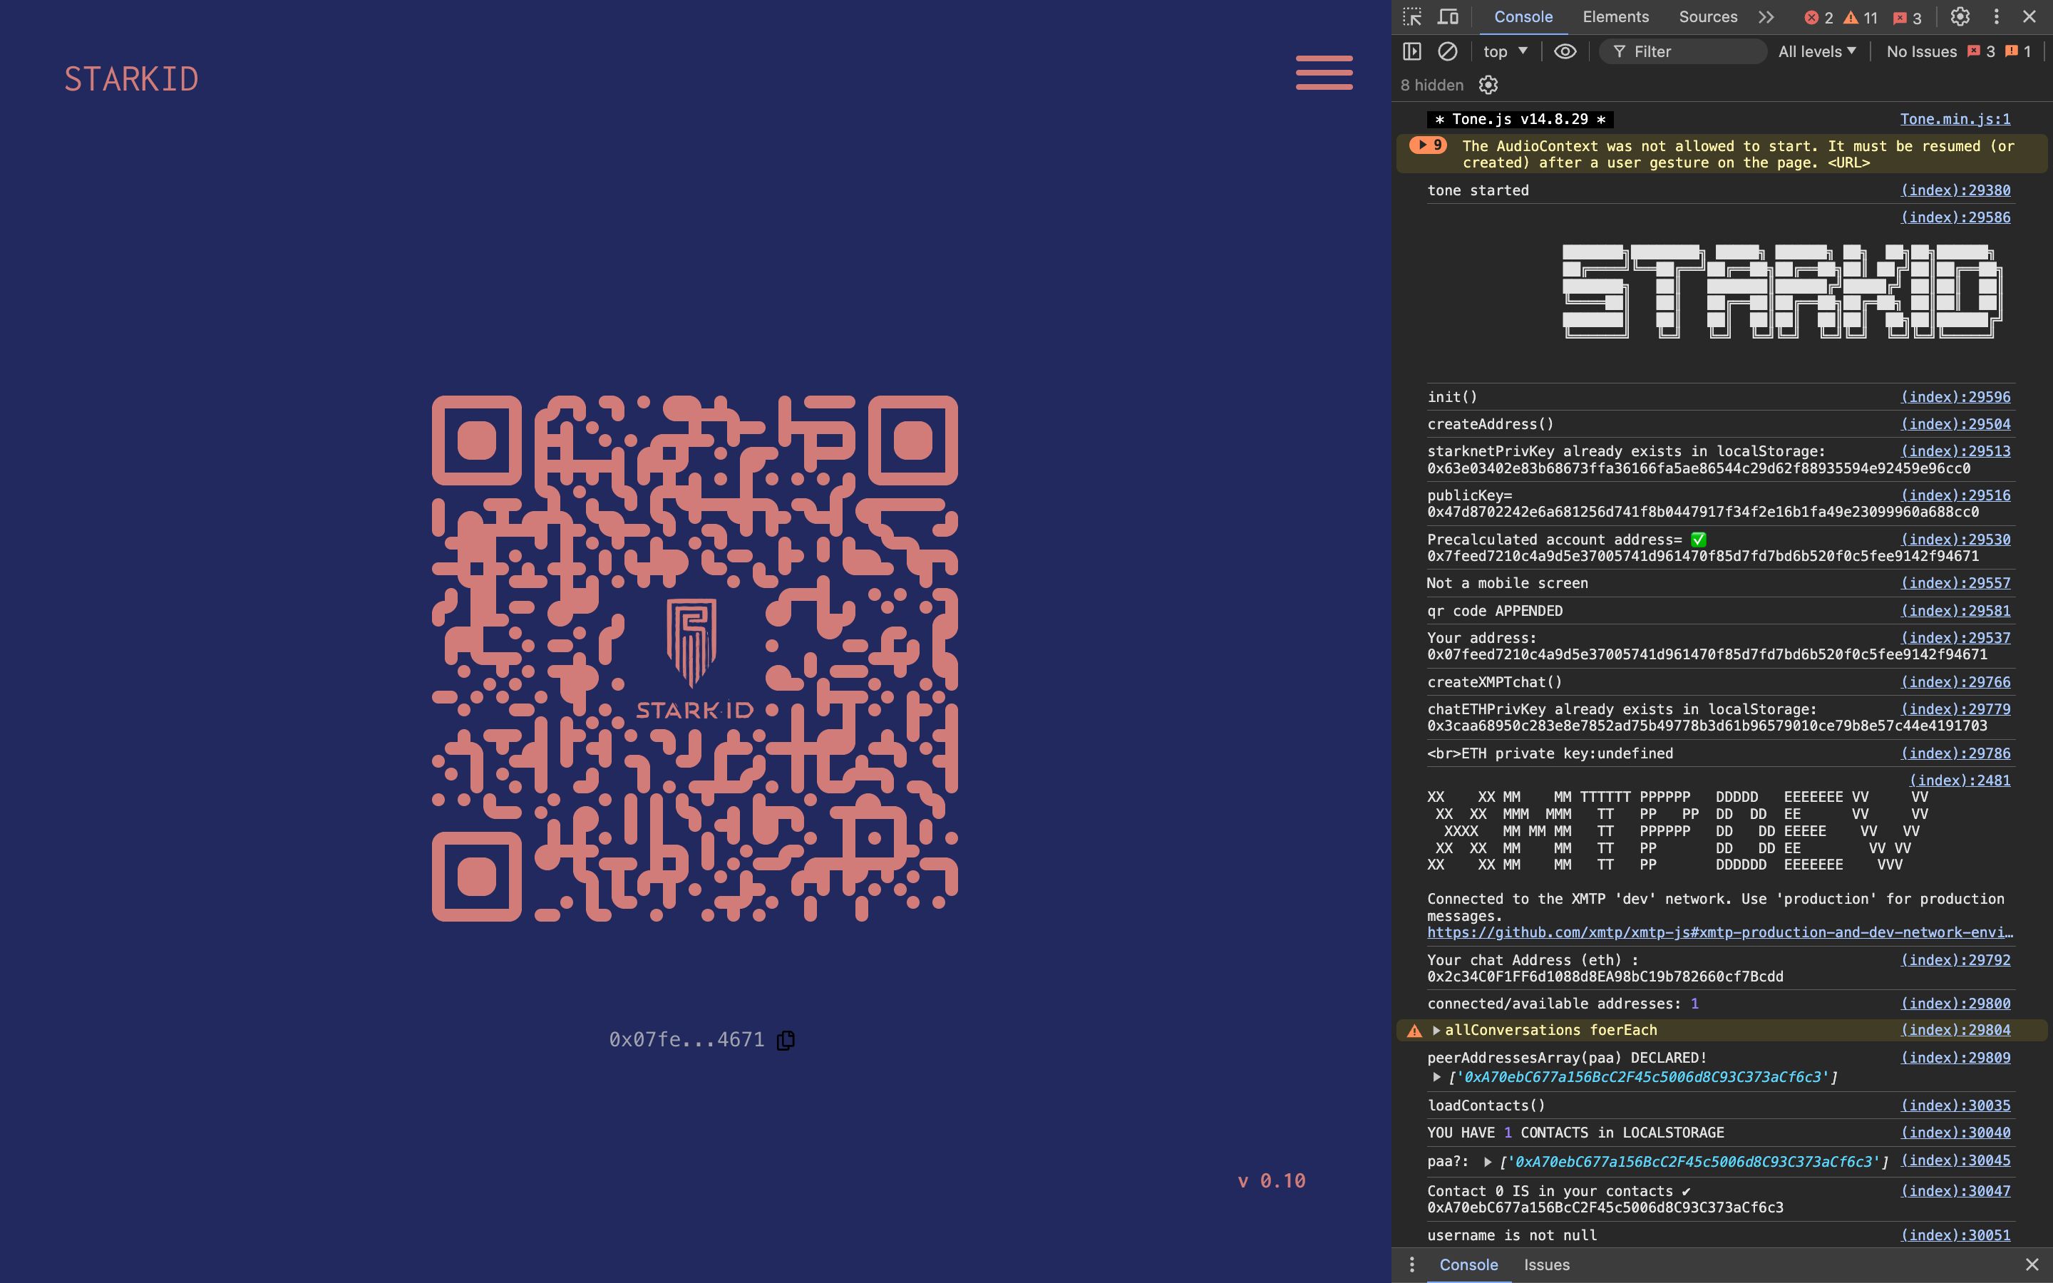Viewport: 2053px width, 1283px height.
Task: Click the 3 issues badge in the tab bar
Action: coord(1907,18)
